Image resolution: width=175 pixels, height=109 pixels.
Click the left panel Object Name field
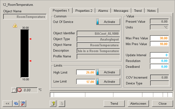(x=25, y=17)
